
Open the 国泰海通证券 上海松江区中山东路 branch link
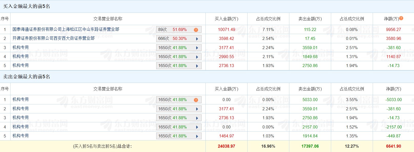pyautogui.click(x=66, y=29)
